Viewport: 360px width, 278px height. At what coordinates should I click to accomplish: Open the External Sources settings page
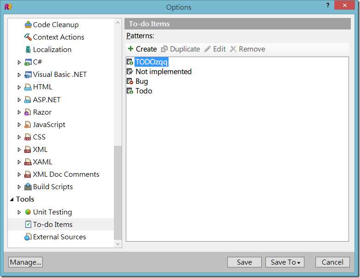pos(60,237)
